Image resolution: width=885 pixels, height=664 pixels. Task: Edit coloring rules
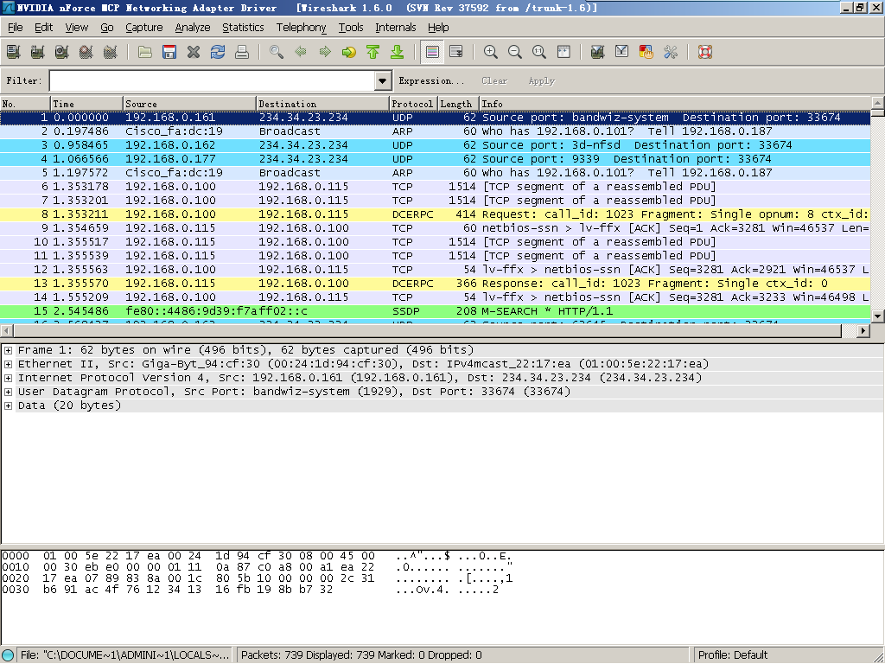pos(646,53)
